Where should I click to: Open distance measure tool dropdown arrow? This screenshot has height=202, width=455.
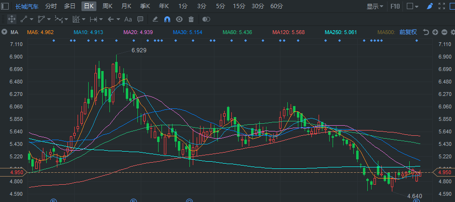(101, 19)
